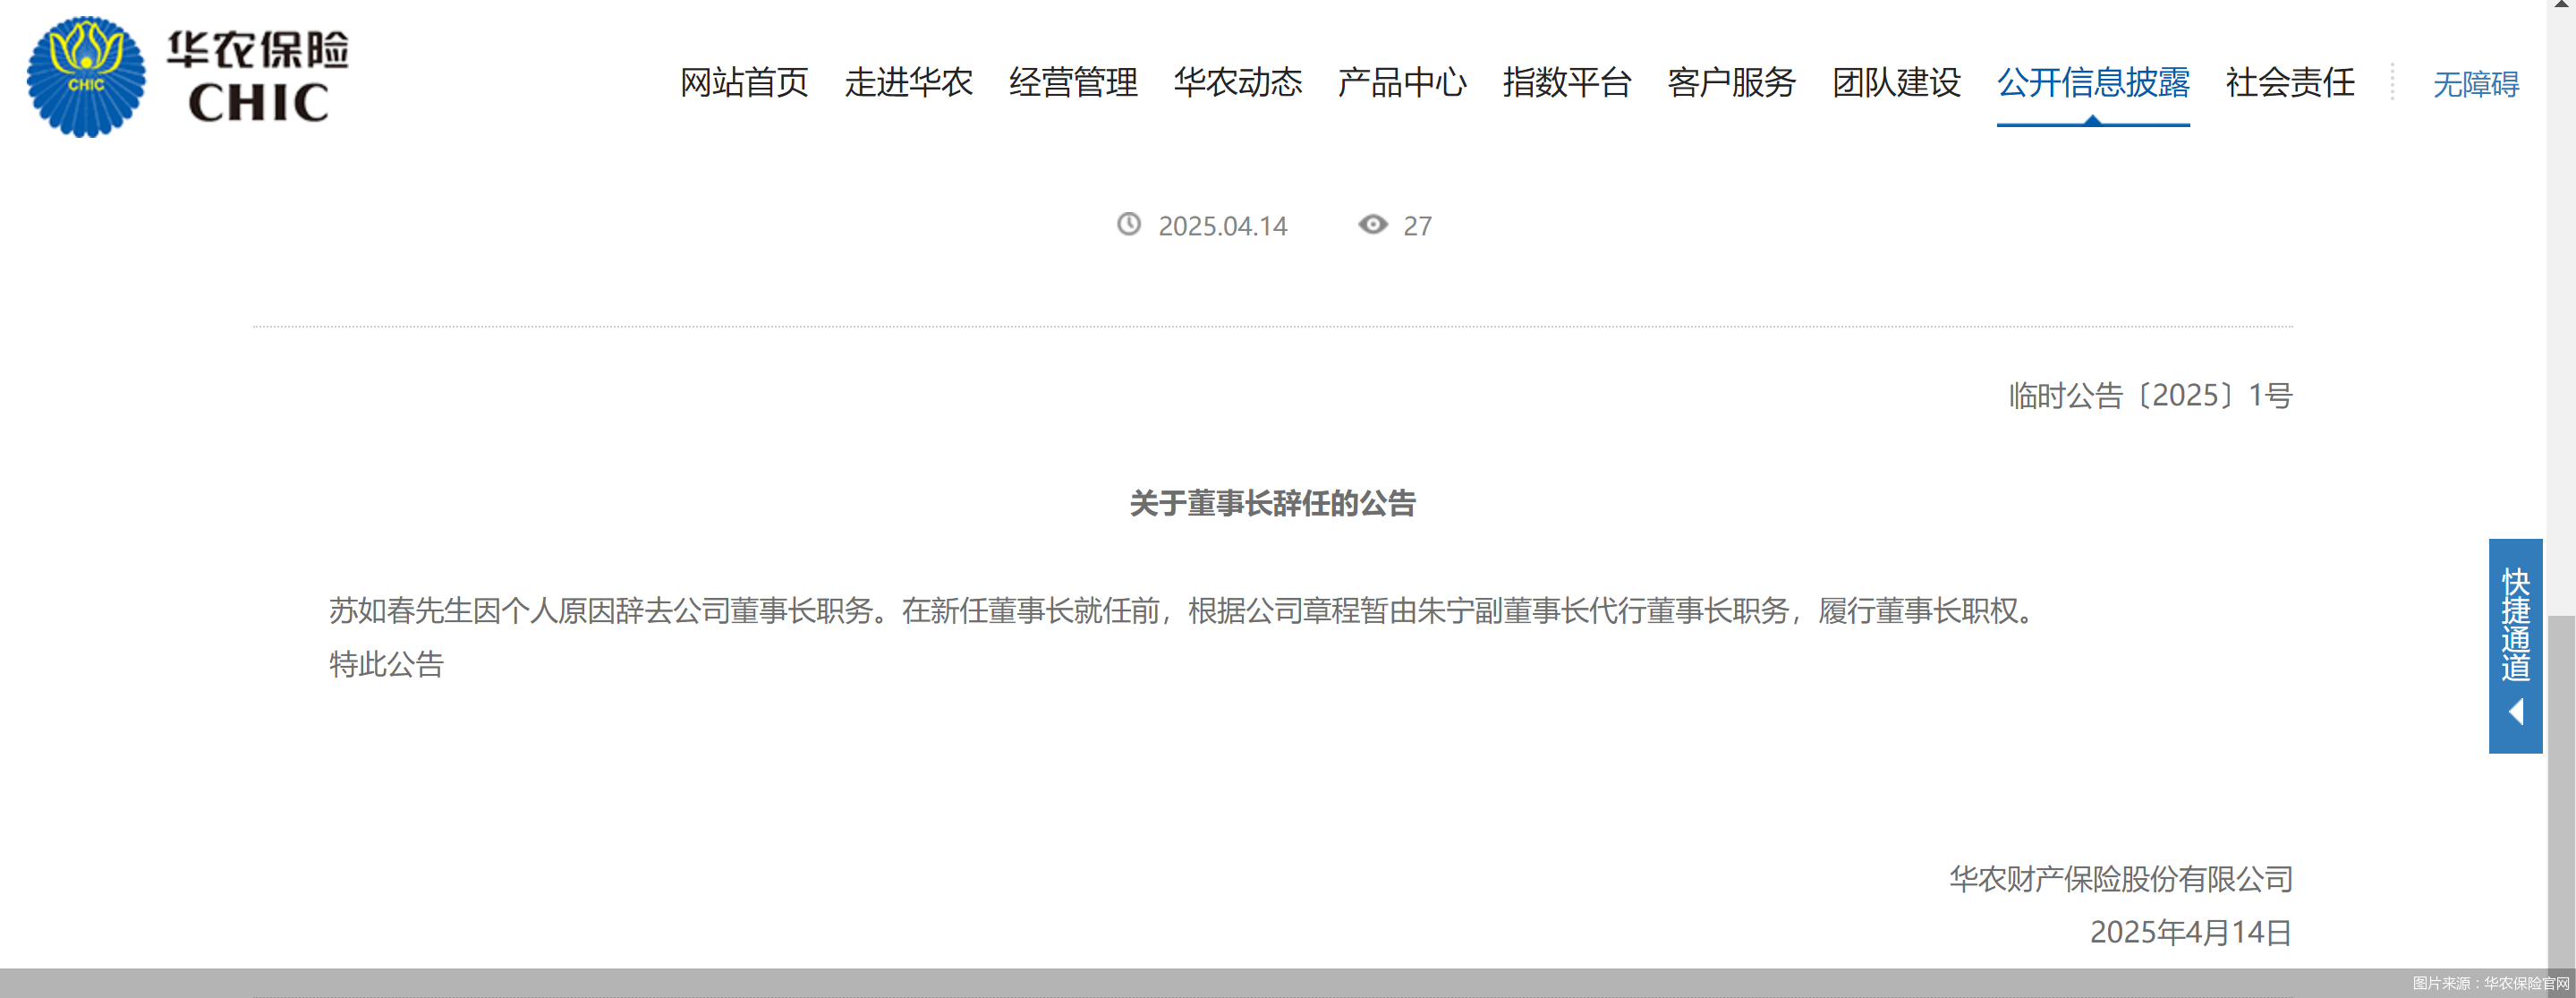The height and width of the screenshot is (998, 2576).
Task: Click 团队建设 in the top navigation
Action: pos(1896,82)
